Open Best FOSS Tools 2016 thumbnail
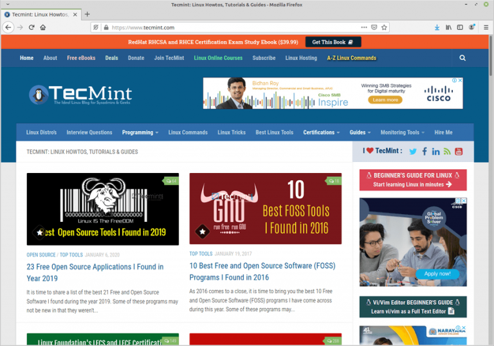 (265, 208)
